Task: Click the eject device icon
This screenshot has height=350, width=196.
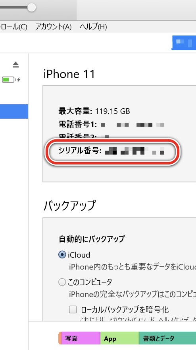Action: [x=15, y=65]
